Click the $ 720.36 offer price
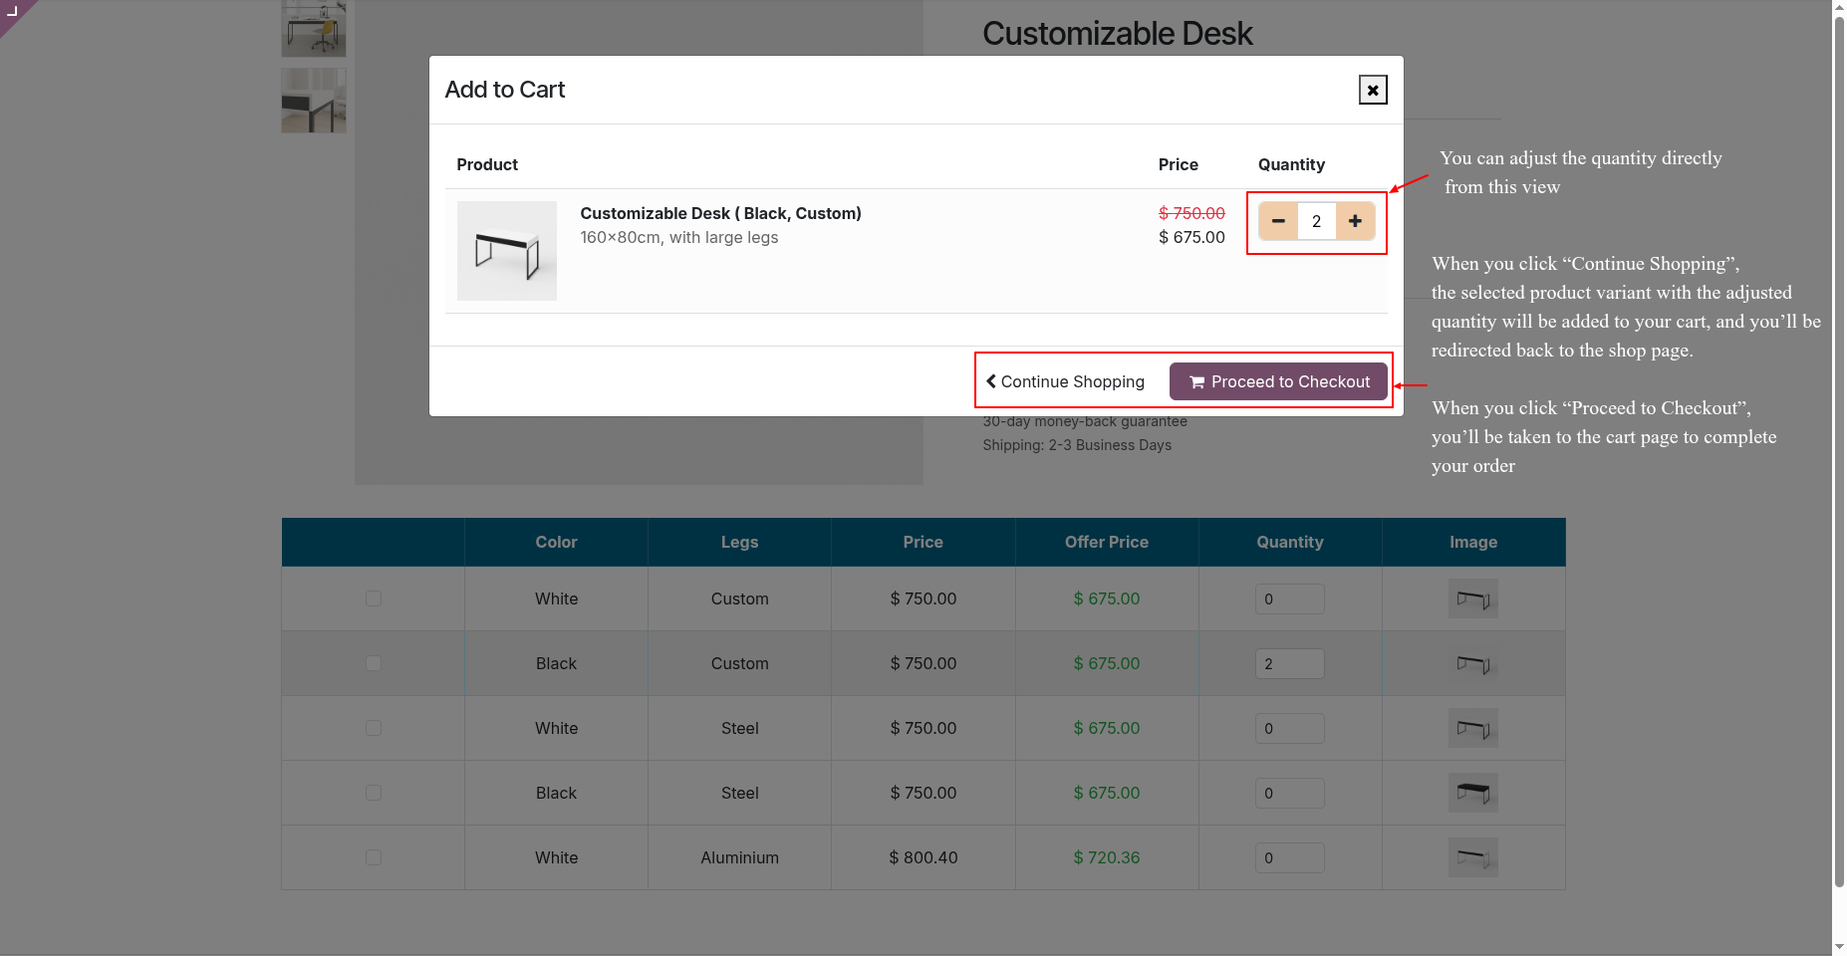1847x956 pixels. pyautogui.click(x=1107, y=857)
